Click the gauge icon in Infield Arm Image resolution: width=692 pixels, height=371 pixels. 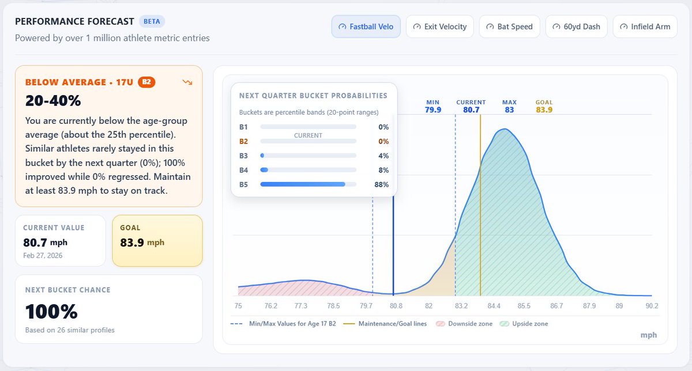[x=623, y=27]
